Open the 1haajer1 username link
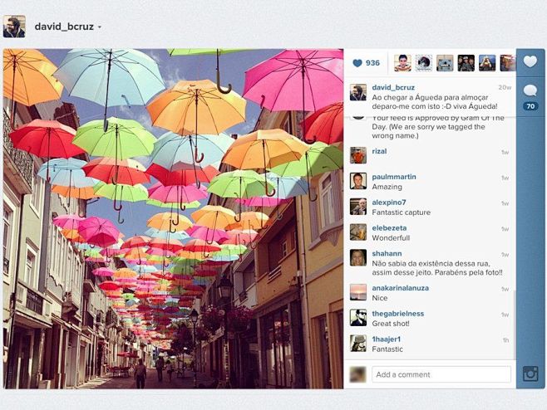547x410 pixels. tap(387, 339)
